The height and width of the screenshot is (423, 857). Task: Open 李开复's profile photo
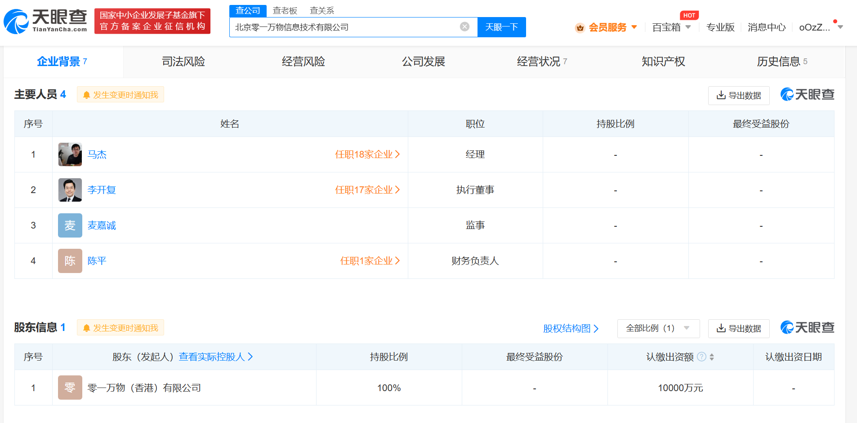(x=70, y=190)
